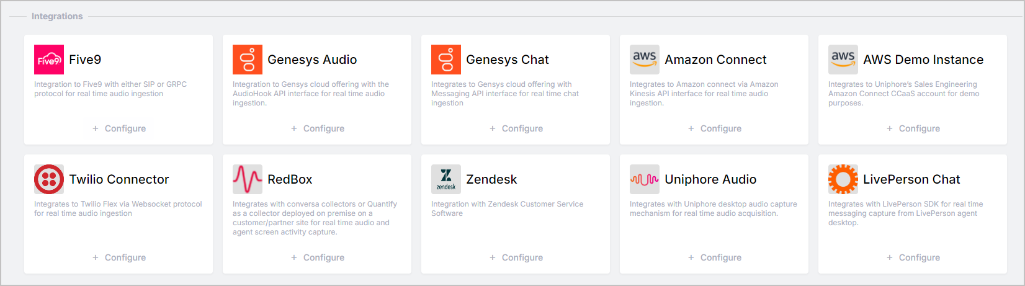Select the Five9 card title
The width and height of the screenshot is (1025, 286).
(85, 60)
